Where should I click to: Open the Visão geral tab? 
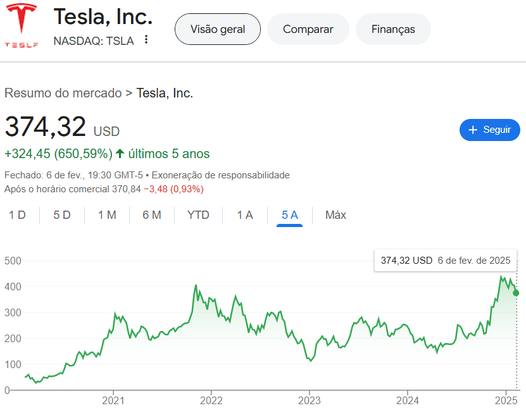(217, 29)
